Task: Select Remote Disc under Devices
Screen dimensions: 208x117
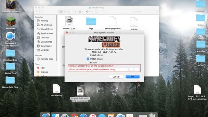Action: click(47, 59)
